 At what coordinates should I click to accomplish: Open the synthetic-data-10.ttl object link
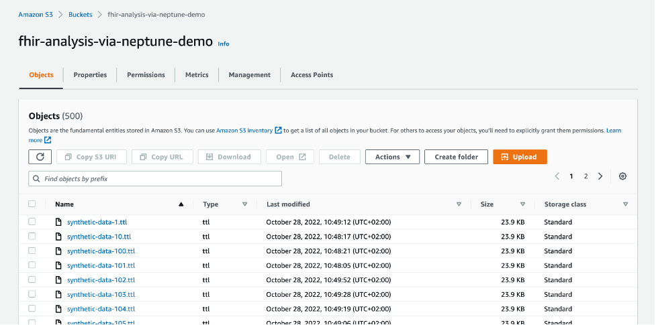[x=99, y=237]
